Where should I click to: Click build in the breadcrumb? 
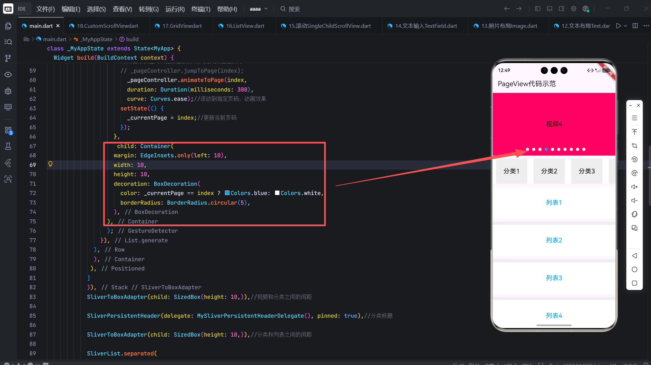tap(132, 39)
